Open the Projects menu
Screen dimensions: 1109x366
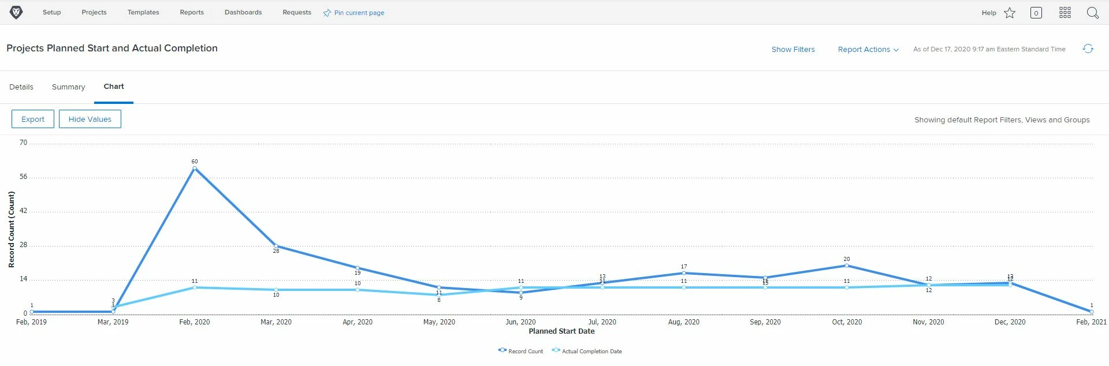click(x=94, y=12)
